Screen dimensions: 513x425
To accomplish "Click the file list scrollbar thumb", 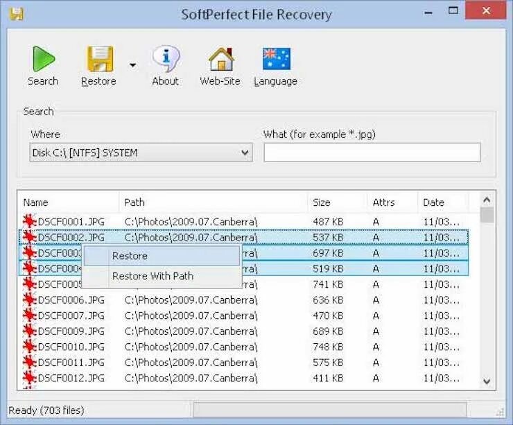I will click(x=487, y=215).
